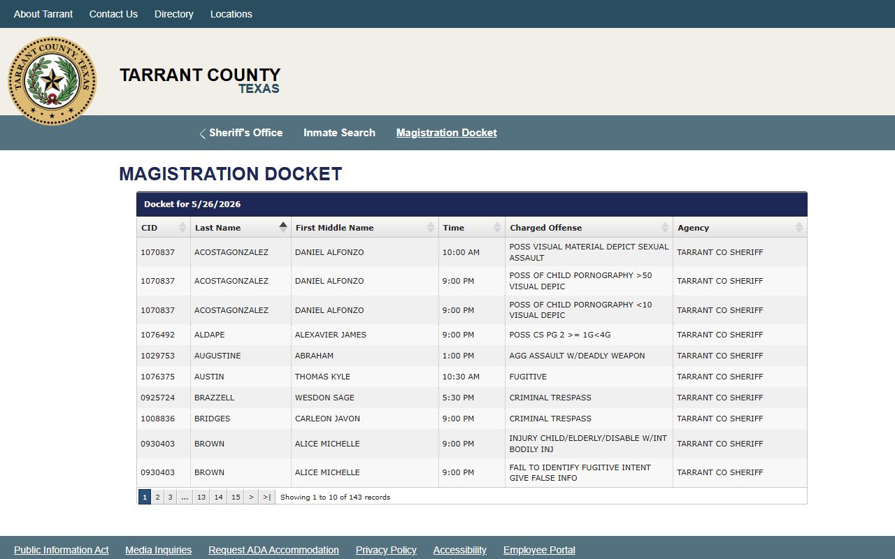
Task: Open the Magistration Docket tab
Action: (x=447, y=133)
